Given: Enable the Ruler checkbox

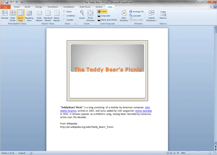Looking at the screenshot, I should click(64, 12).
